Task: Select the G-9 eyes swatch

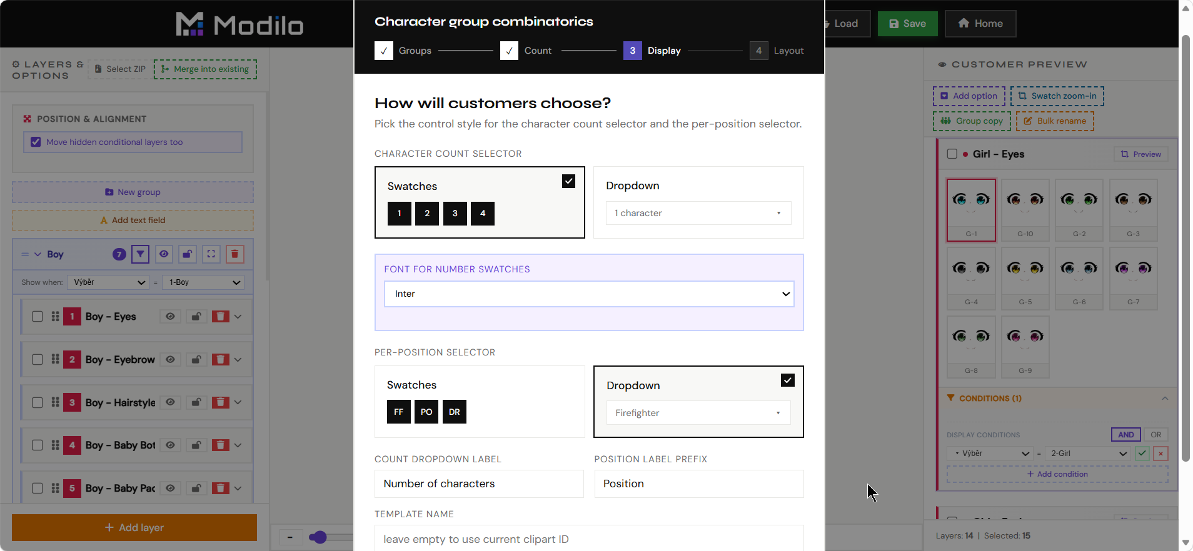Action: [1025, 347]
